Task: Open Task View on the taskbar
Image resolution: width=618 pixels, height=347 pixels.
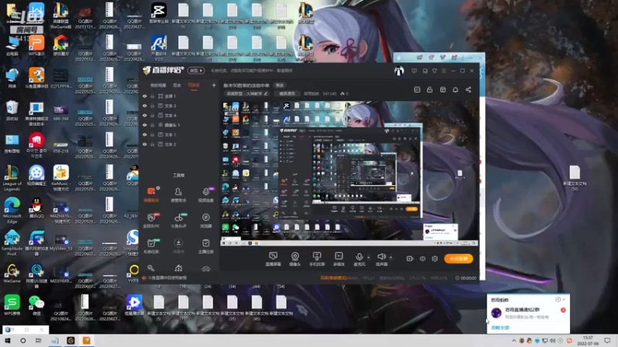Action: 38,341
